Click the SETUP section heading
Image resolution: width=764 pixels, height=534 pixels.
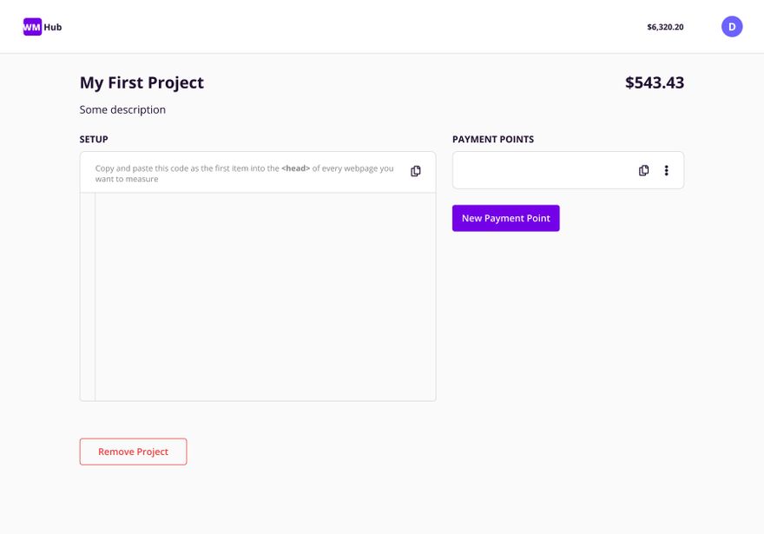(x=94, y=139)
